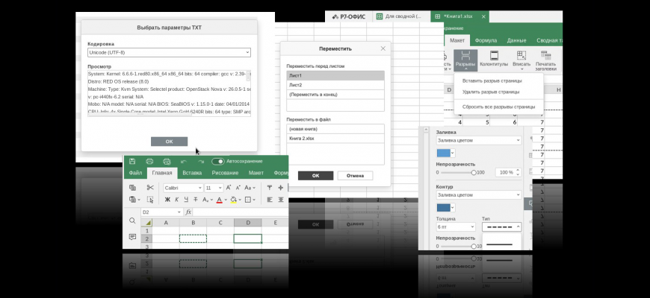This screenshot has width=650, height=298.
Task: Click the Redo arrow icon
Action: click(201, 162)
